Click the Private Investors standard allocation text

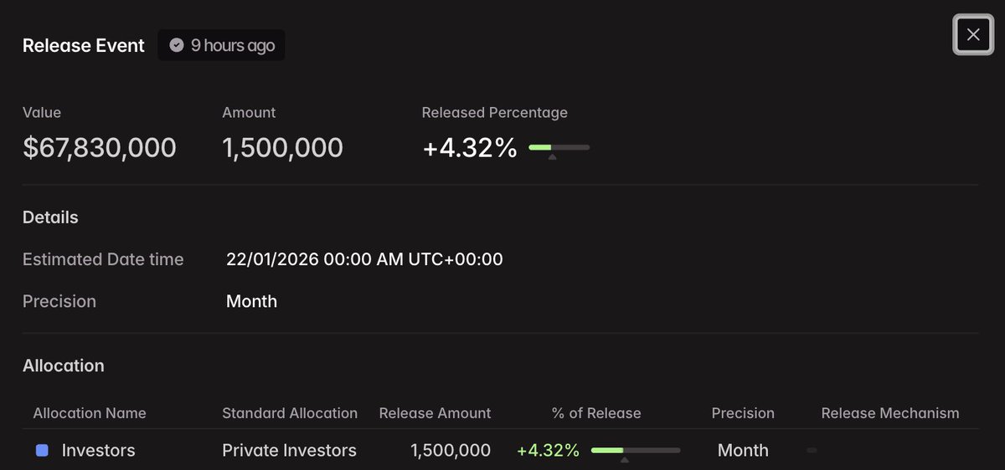(x=290, y=451)
